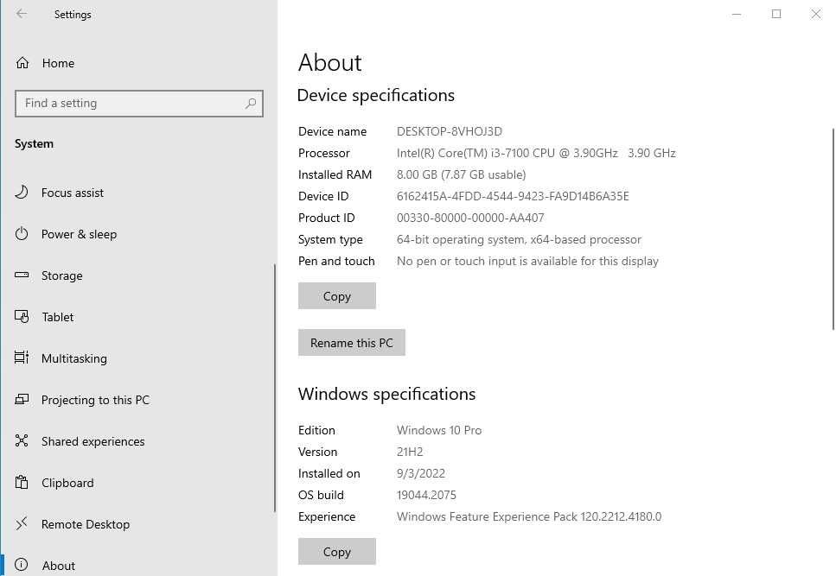836x576 pixels.
Task: Click the Version value 21H2
Action: tap(410, 452)
